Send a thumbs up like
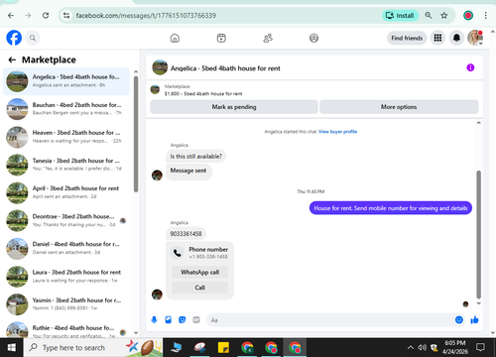 click(474, 319)
